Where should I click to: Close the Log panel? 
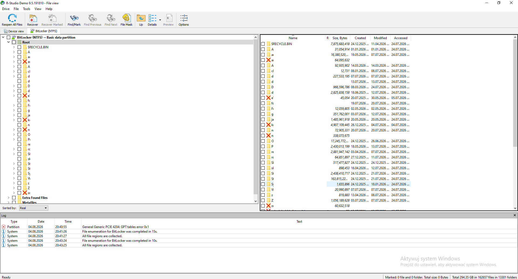point(514,215)
